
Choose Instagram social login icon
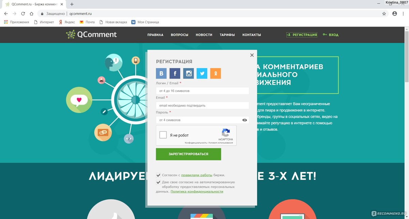point(188,73)
